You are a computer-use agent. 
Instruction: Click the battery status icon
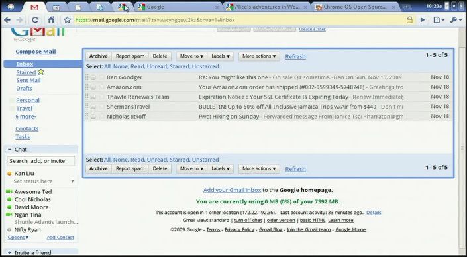(x=446, y=6)
